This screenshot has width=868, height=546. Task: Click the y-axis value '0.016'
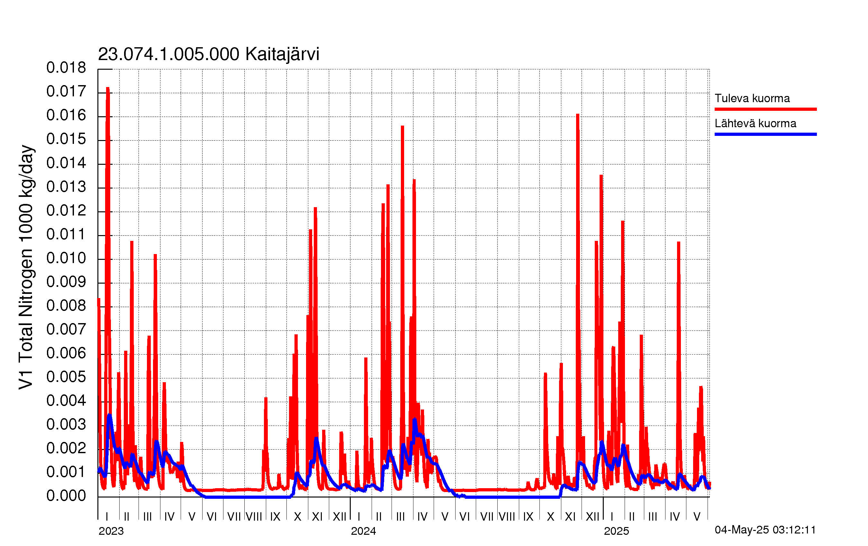coord(66,115)
